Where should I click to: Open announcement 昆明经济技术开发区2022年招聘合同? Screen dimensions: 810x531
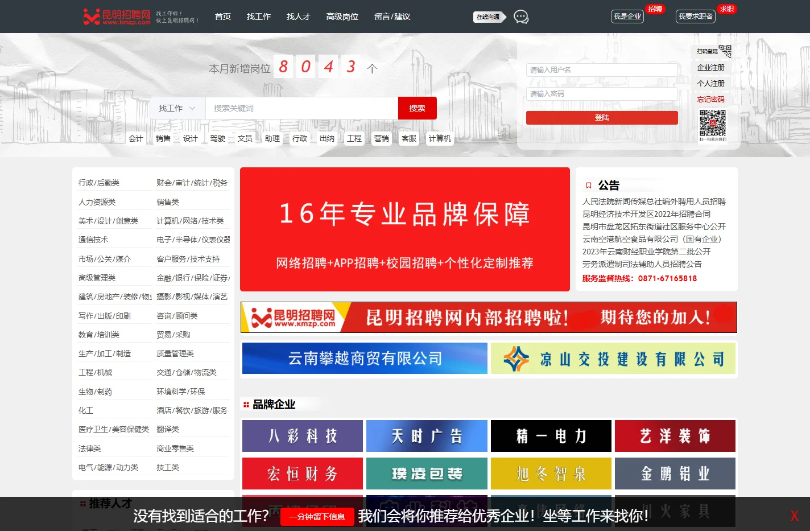coord(647,214)
